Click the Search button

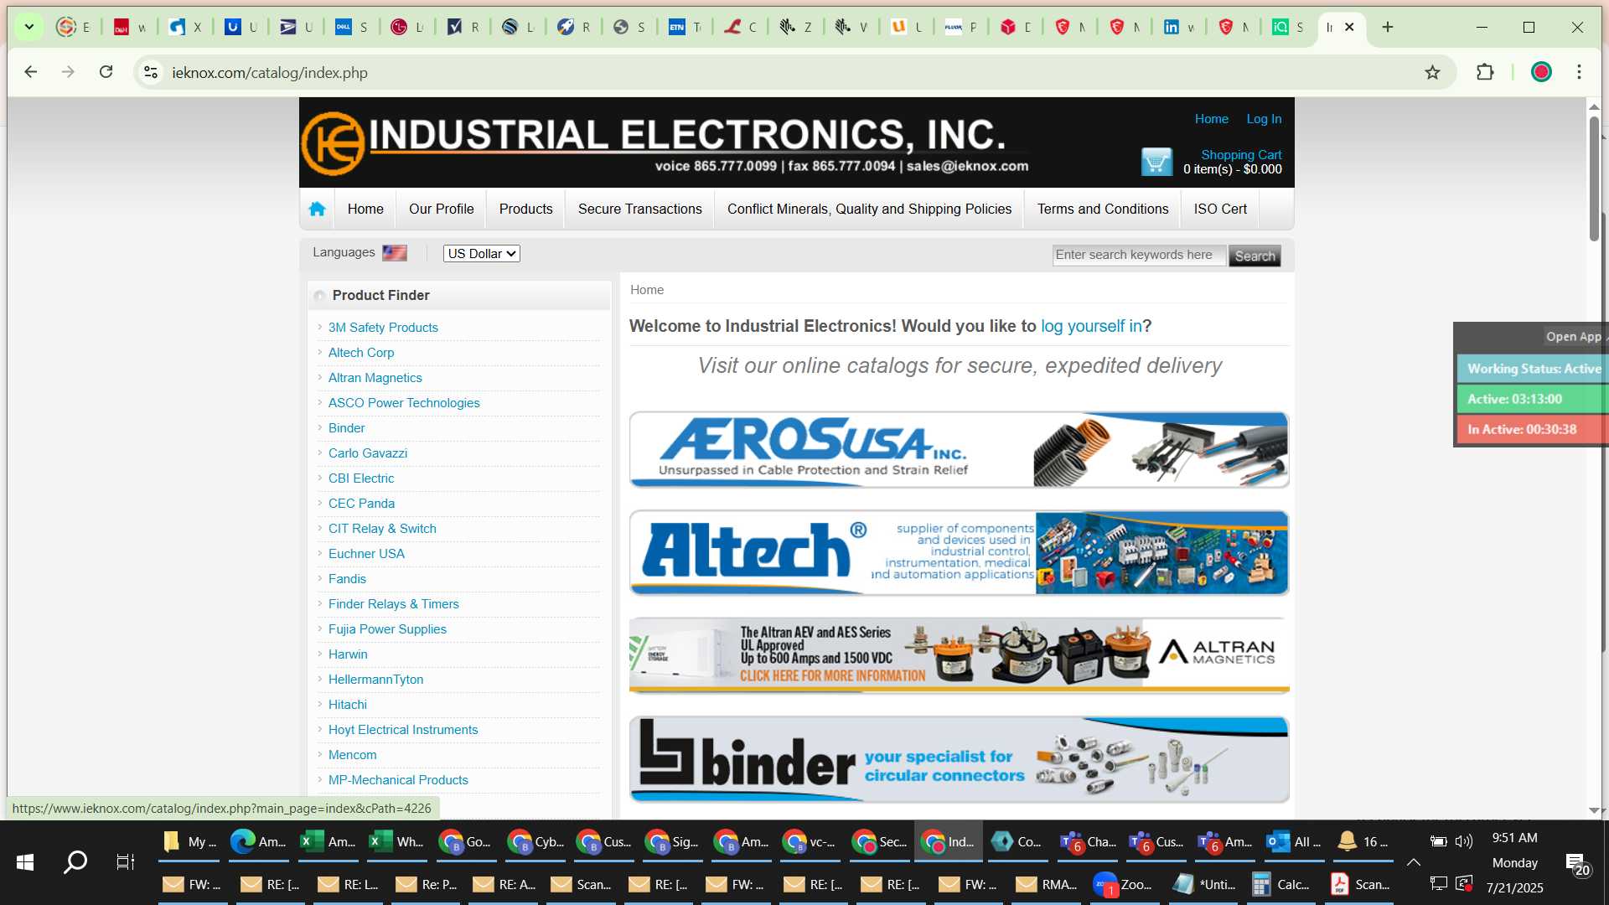coord(1255,256)
